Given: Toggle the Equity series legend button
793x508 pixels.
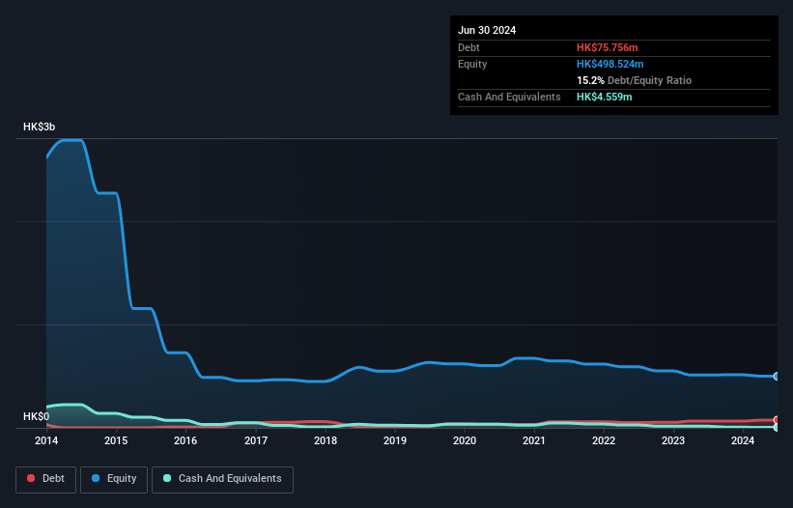Looking at the screenshot, I should click(114, 479).
